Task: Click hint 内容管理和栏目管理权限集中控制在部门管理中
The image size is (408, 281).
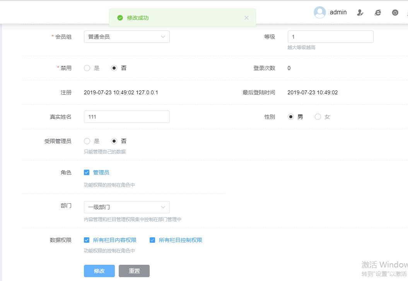Action: [x=132, y=220]
